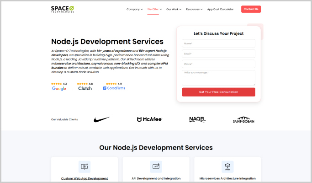Screen dimensions: 312x183
Task: Click the Clutch 4.8 star rating
Action: click(x=85, y=84)
